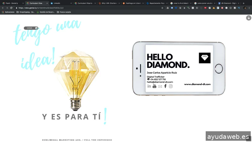This screenshot has height=142, width=252.
Task: Click the Google Drive extension icon
Action: [x=168, y=8]
